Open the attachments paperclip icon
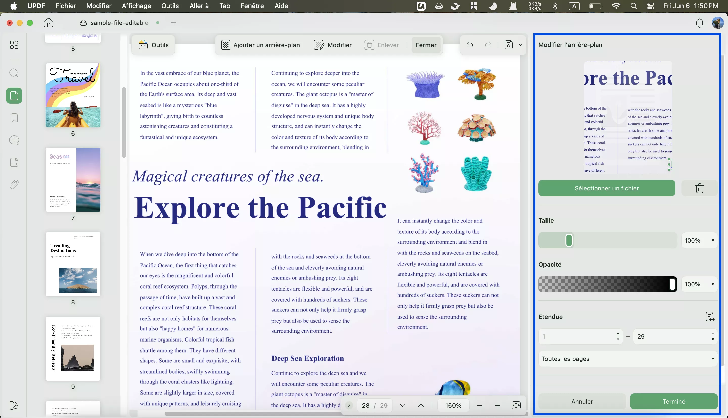 pyautogui.click(x=14, y=184)
